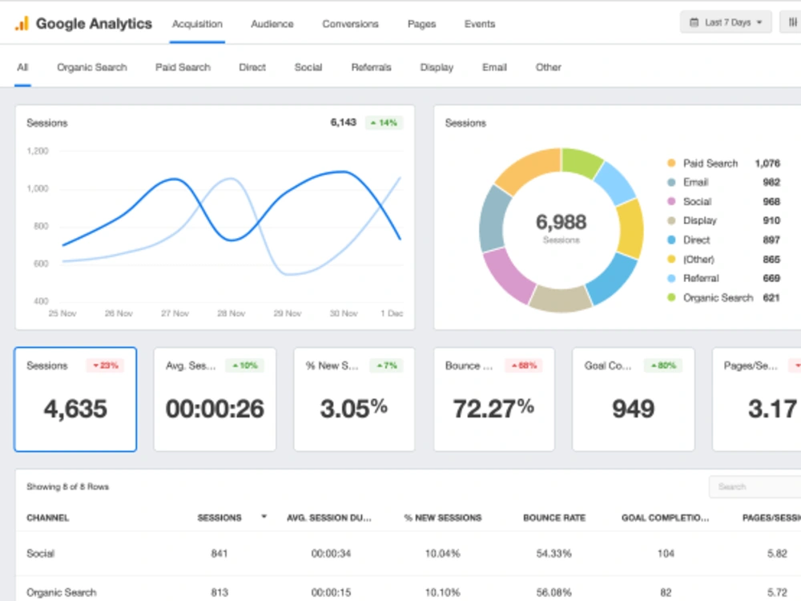Select the Goal Completions 949 card
This screenshot has width=801, height=601.
(x=634, y=399)
